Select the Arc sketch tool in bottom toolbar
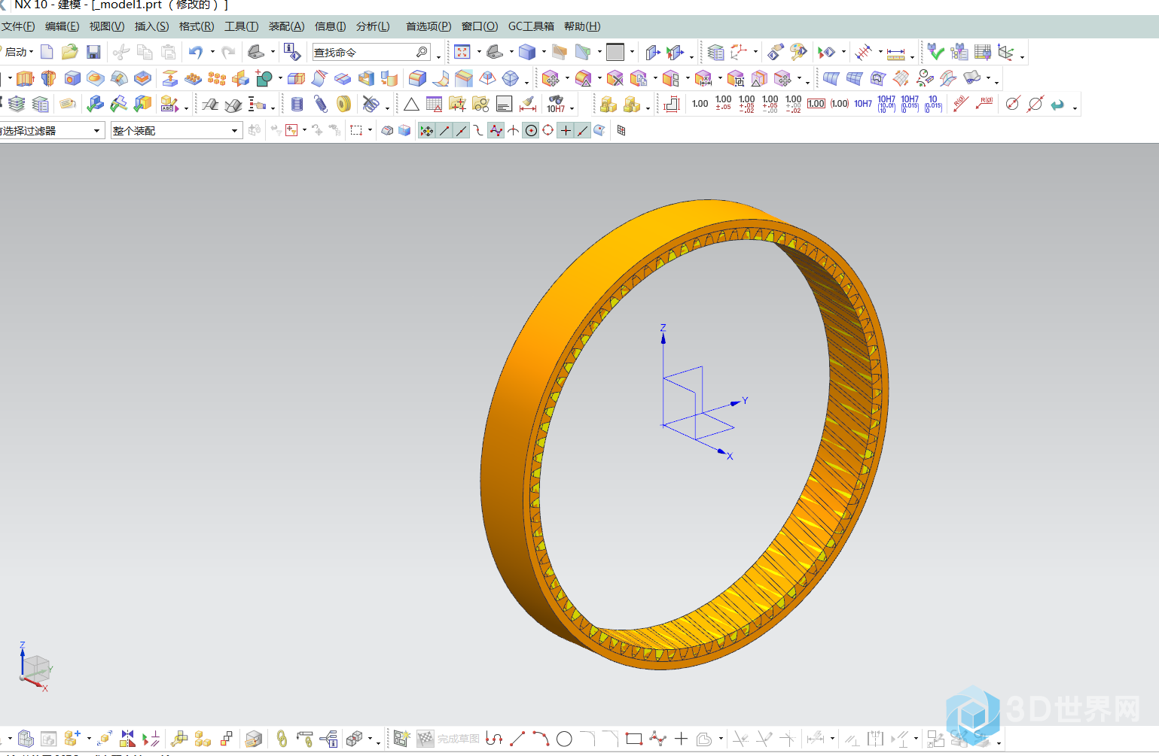 pyautogui.click(x=541, y=739)
